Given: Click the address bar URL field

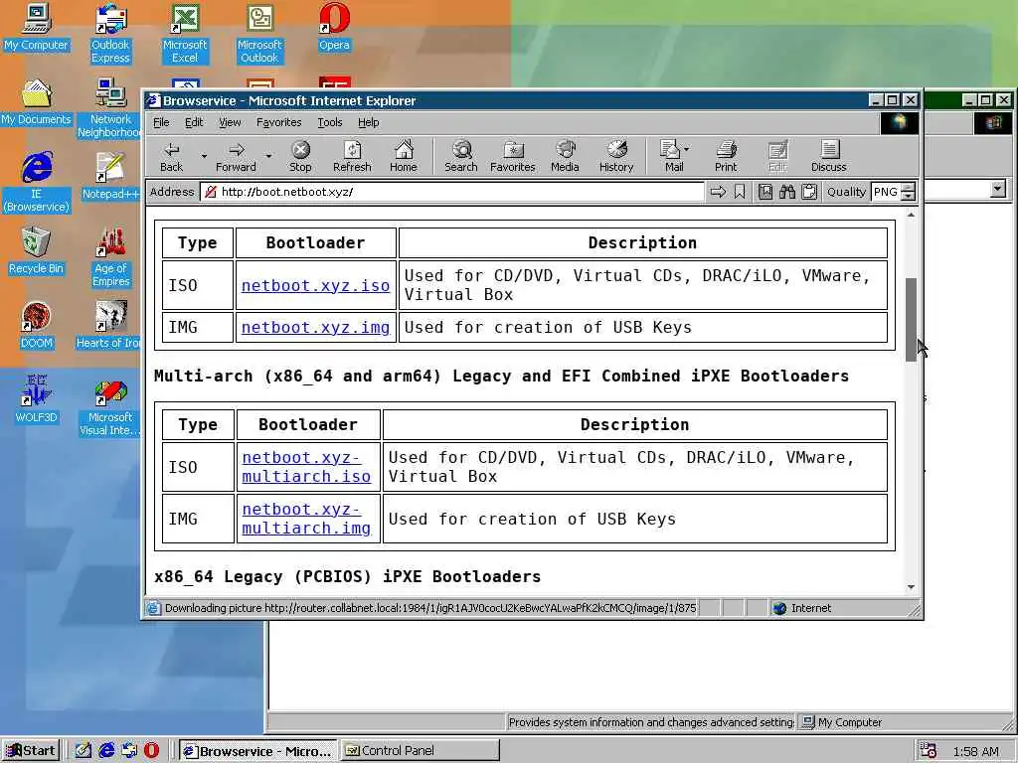Looking at the screenshot, I should [452, 192].
